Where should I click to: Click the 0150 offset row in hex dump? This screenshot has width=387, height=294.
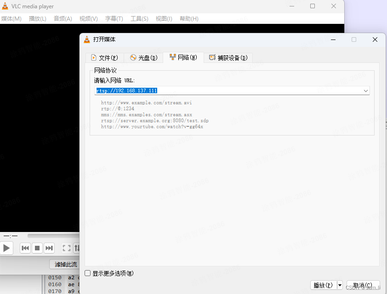pos(55,277)
